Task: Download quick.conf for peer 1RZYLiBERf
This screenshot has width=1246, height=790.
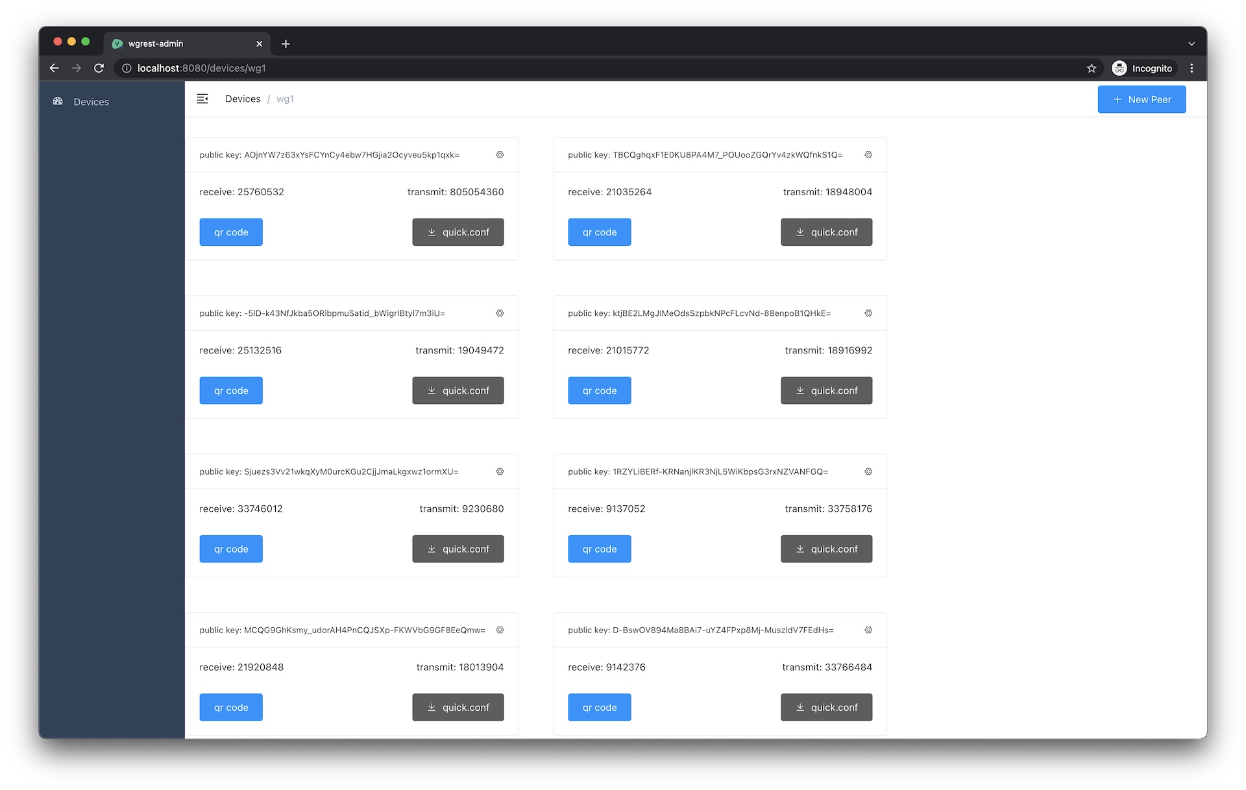Action: [x=826, y=549]
